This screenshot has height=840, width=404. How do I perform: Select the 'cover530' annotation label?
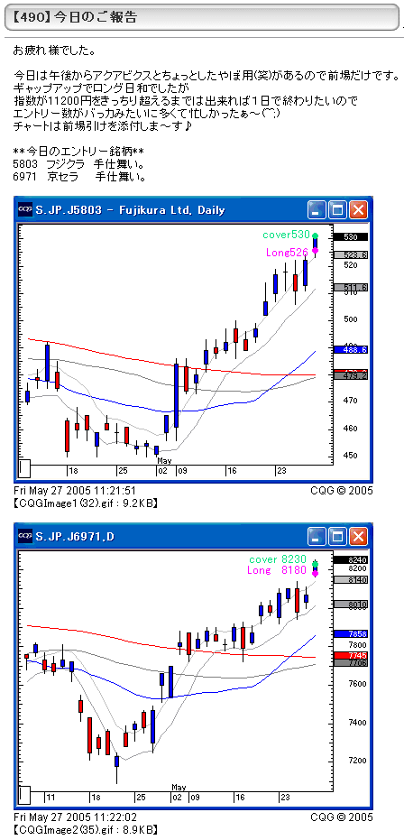286,235
